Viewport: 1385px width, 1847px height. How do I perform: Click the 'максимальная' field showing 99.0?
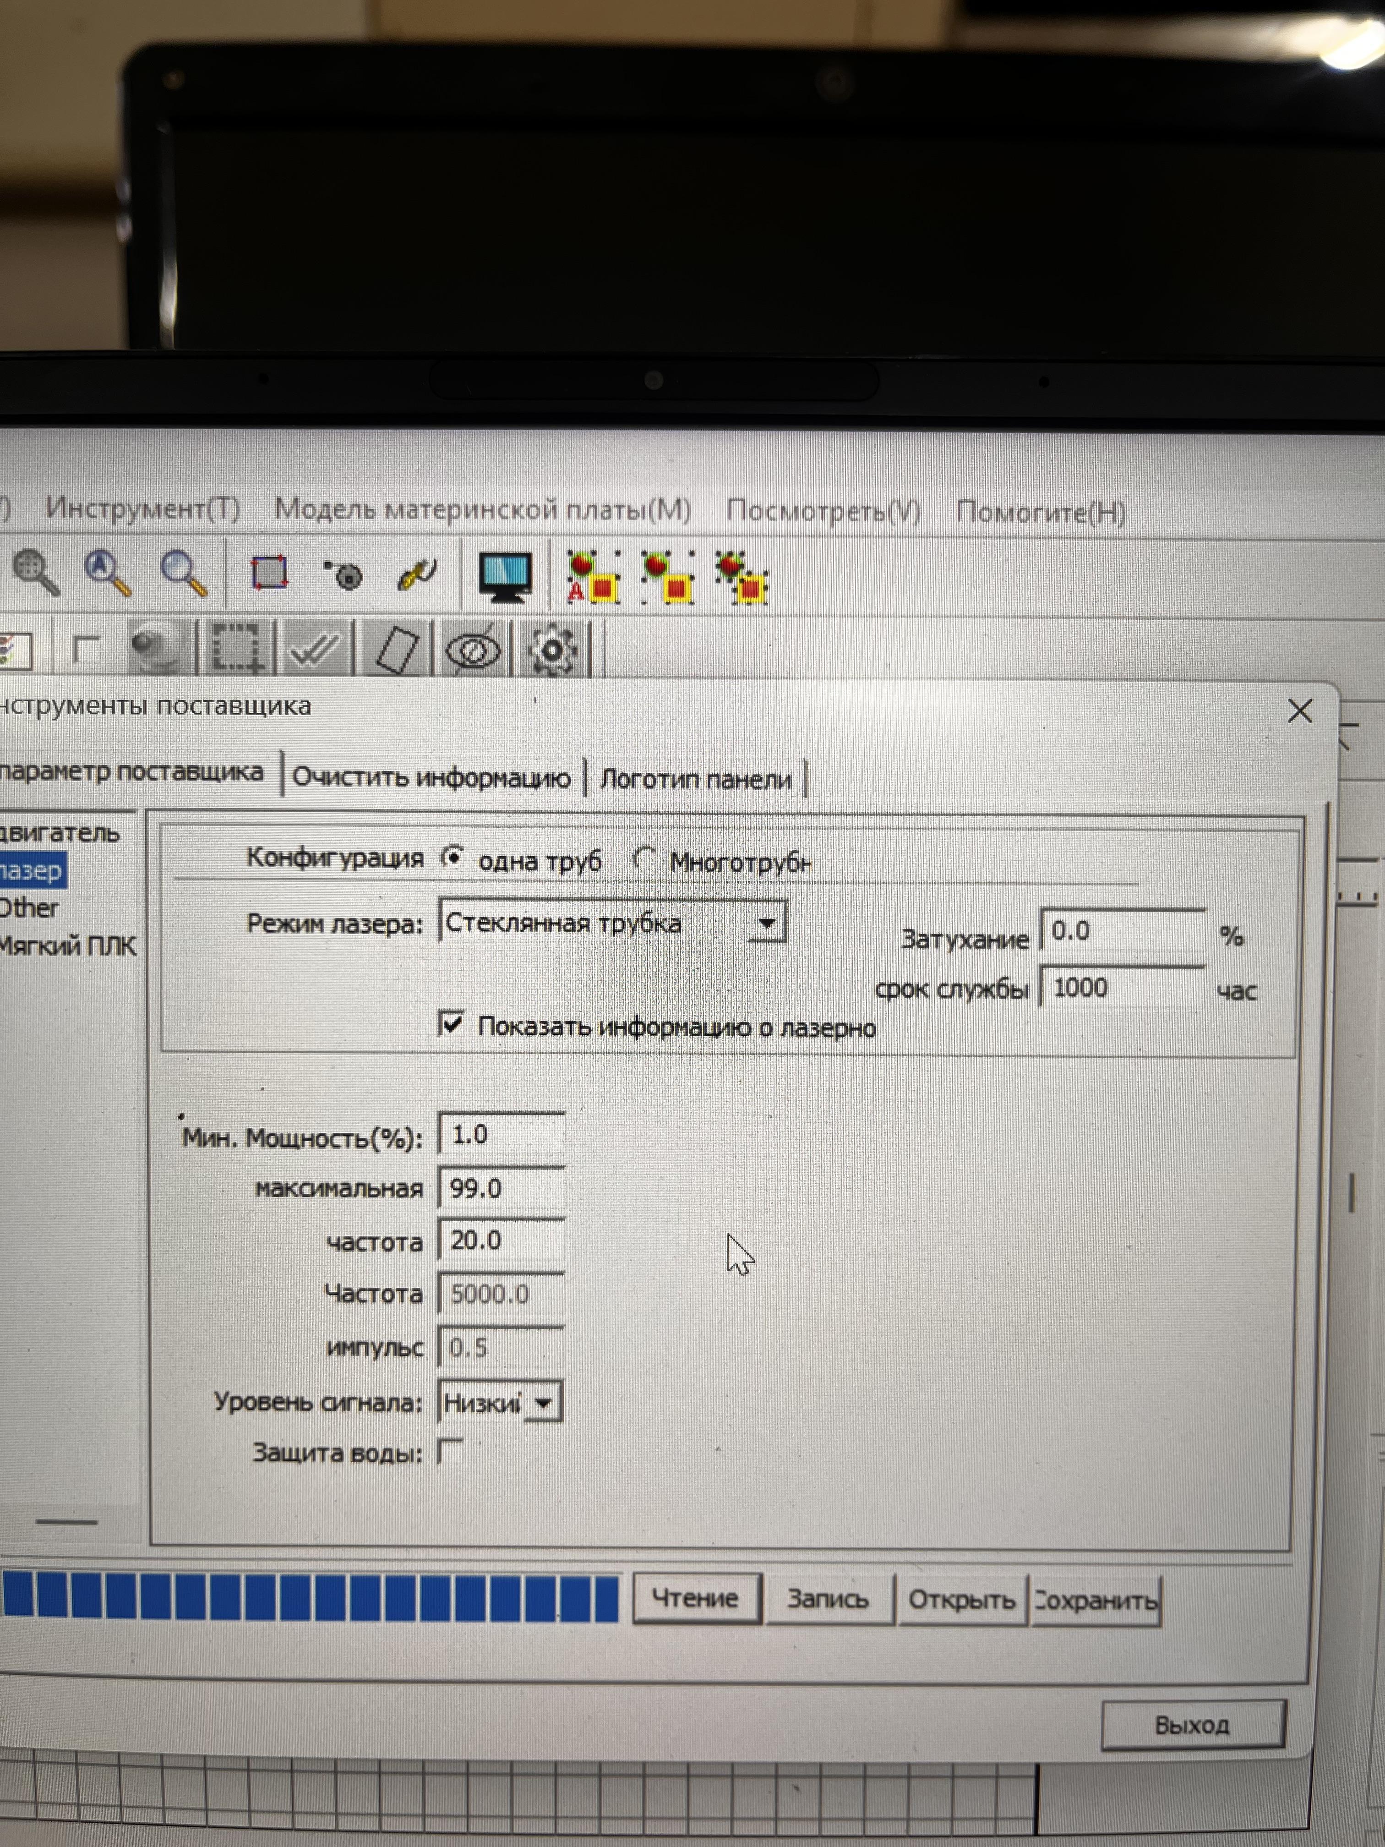coord(502,1187)
